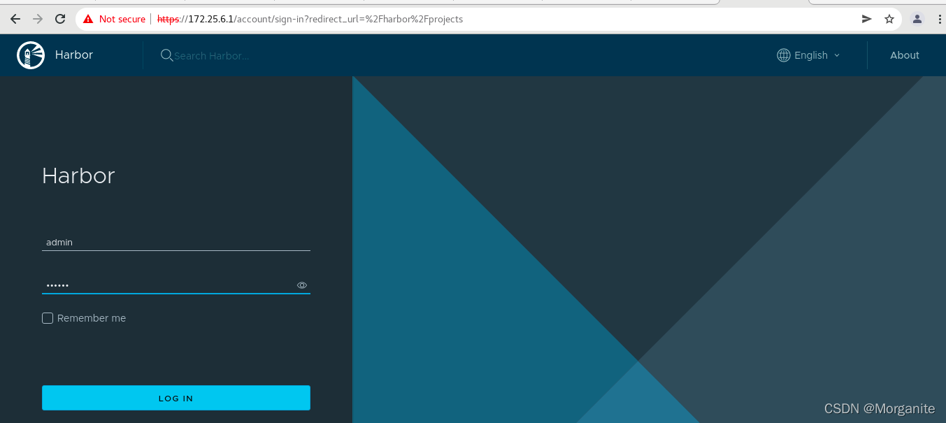Click the LOG IN button
This screenshot has width=946, height=423.
click(x=176, y=398)
